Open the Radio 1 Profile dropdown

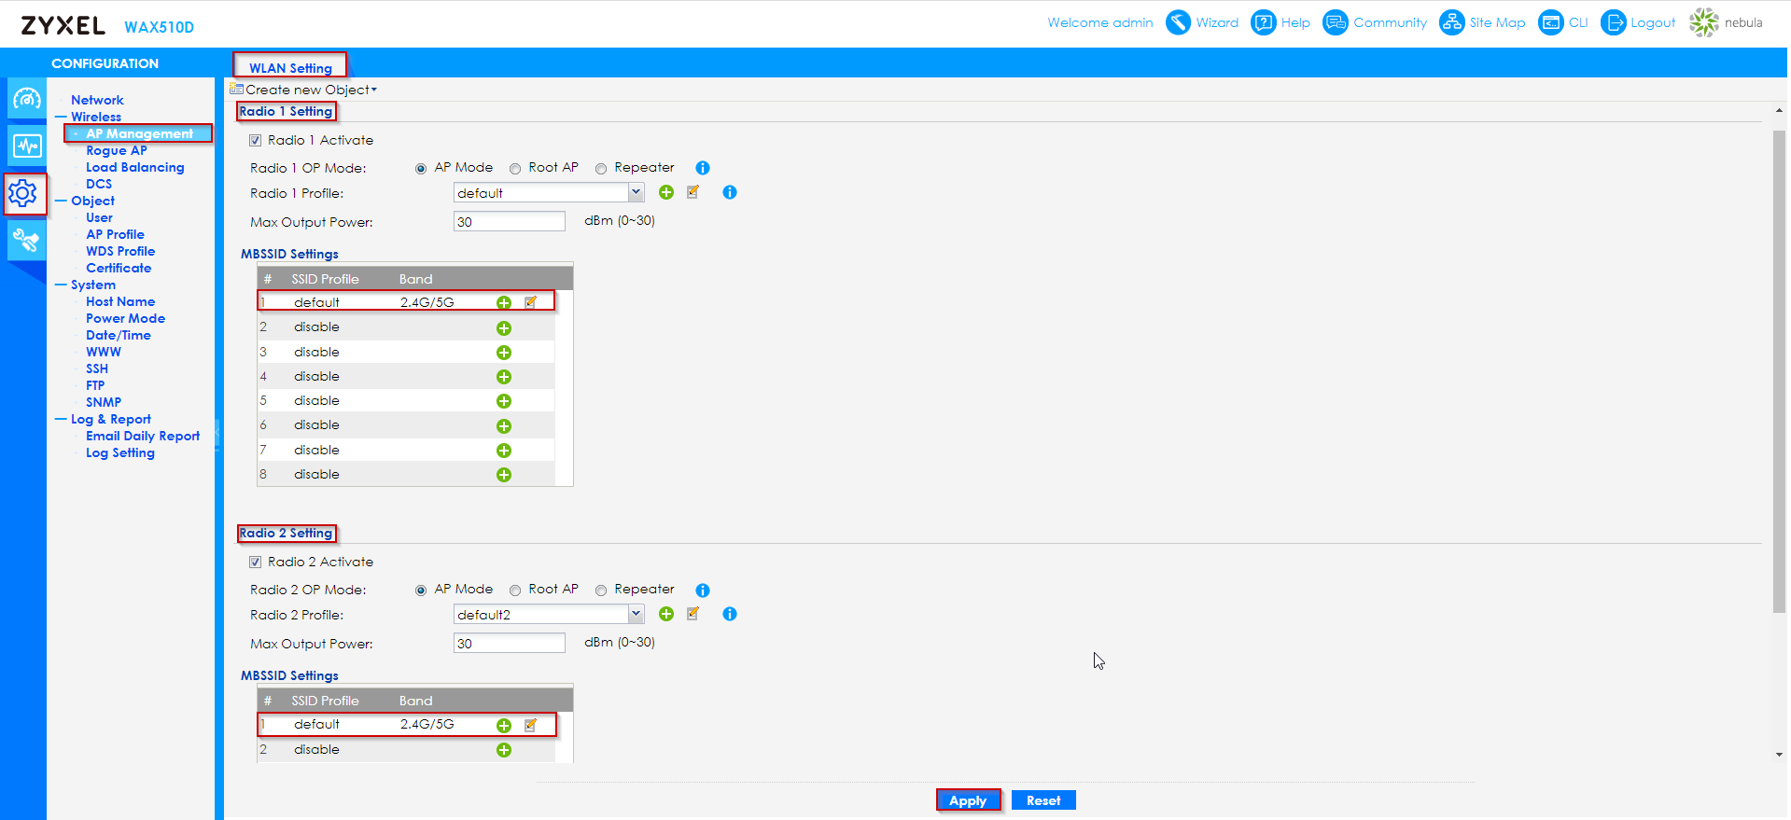pyautogui.click(x=636, y=193)
